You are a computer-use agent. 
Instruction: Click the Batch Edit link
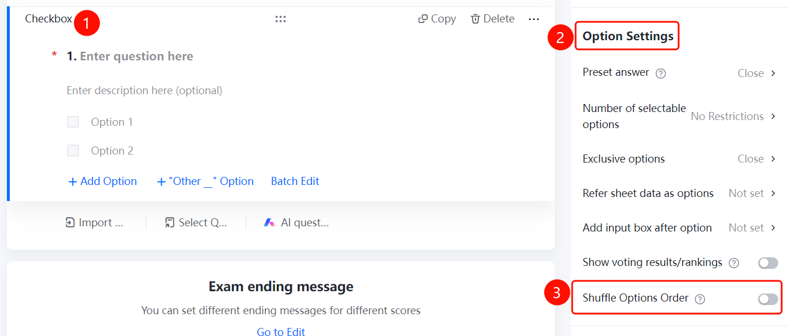coord(295,181)
